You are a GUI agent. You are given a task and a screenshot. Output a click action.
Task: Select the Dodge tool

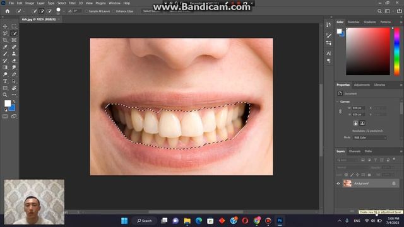click(x=5, y=74)
